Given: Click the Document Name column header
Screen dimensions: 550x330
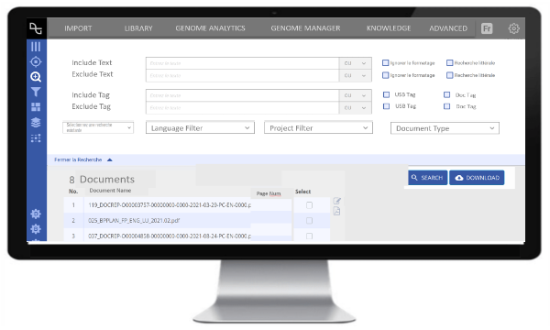Looking at the screenshot, I should [110, 191].
